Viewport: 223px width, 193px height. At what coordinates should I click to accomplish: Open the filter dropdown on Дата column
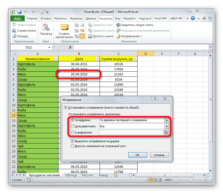point(97,59)
